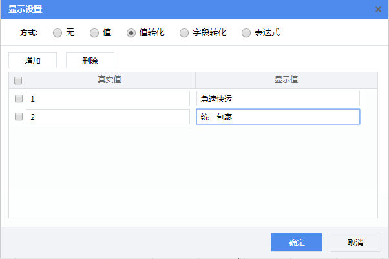Close the 显示设置 dialog with X
Viewport: 389px width, 259px height.
pos(378,10)
